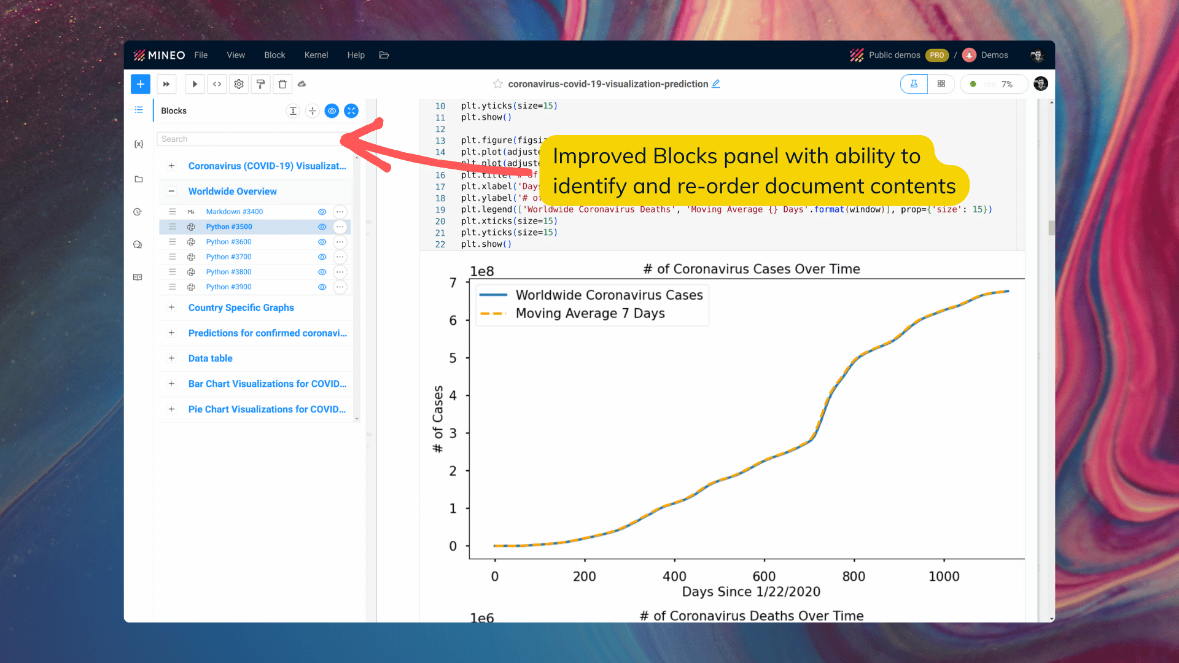
Task: Click the paint roller format icon
Action: [260, 84]
